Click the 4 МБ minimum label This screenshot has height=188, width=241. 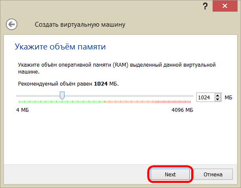tap(22, 110)
